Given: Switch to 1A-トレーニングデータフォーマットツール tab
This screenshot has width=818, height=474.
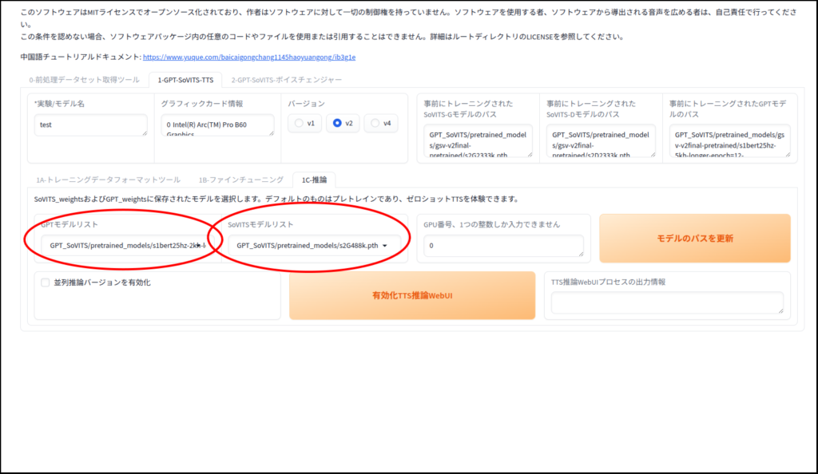Looking at the screenshot, I should (108, 180).
